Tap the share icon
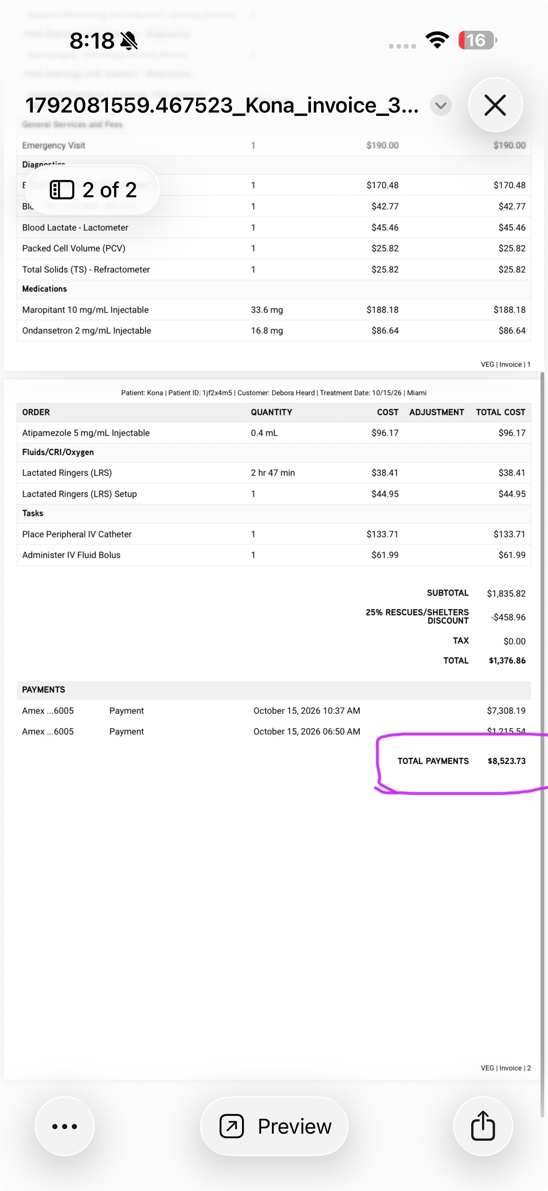Image resolution: width=548 pixels, height=1191 pixels. click(483, 1126)
